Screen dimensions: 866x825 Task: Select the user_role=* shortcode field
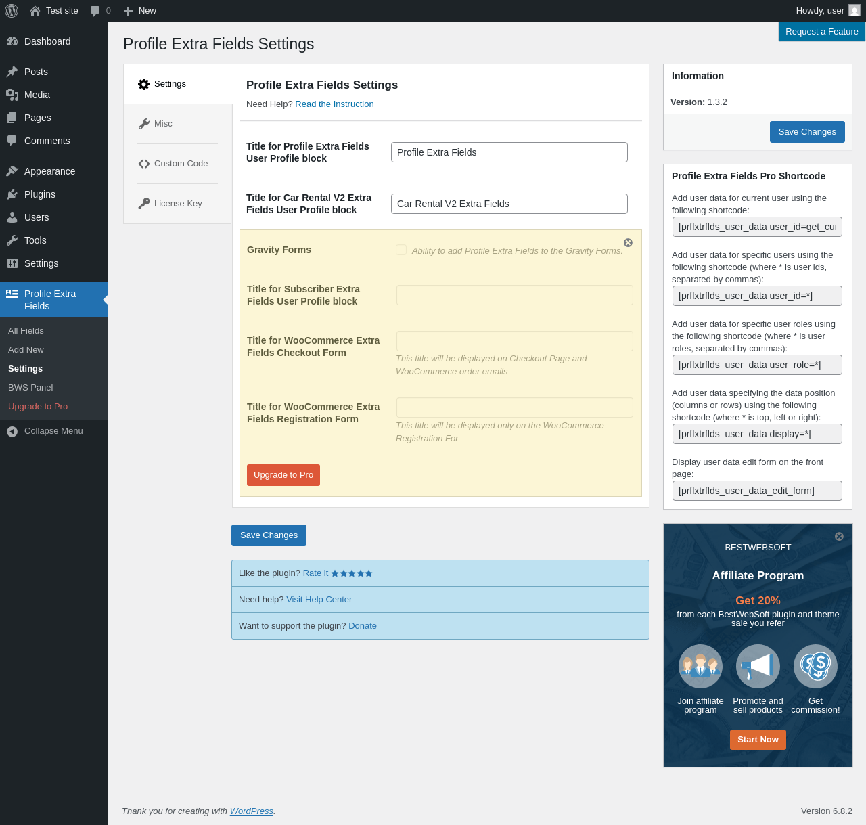tap(757, 365)
